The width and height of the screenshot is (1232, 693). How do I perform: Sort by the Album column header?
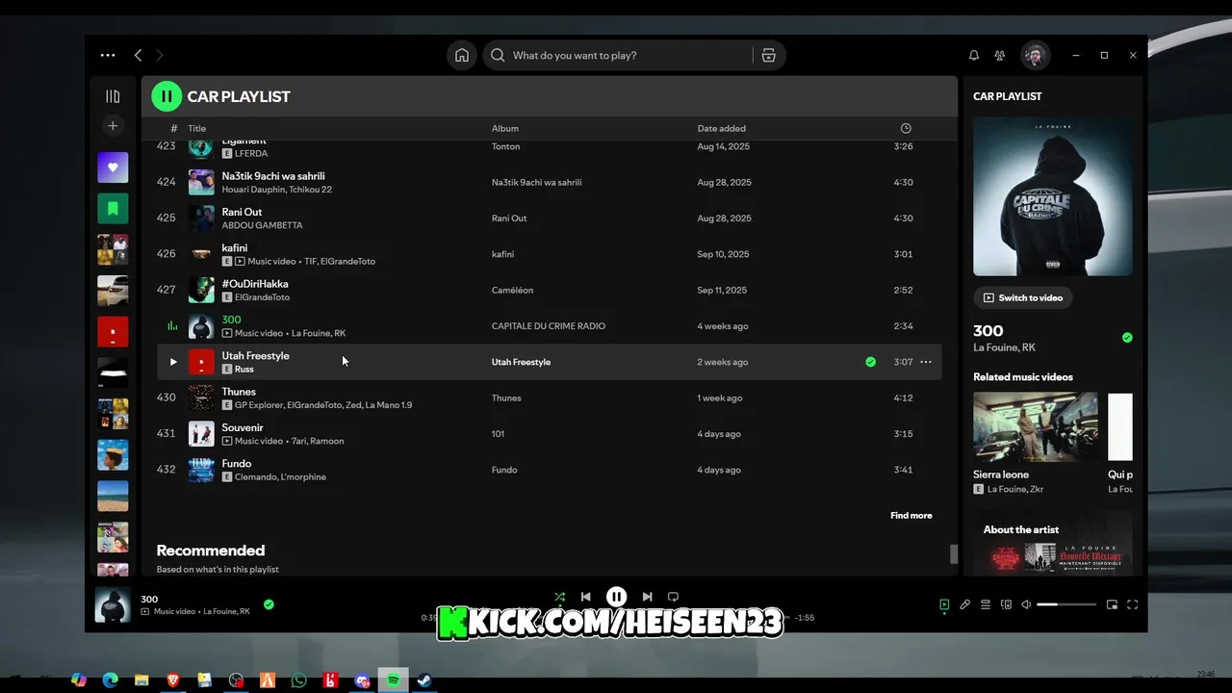click(x=505, y=128)
